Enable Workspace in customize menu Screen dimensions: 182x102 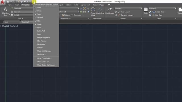pyautogui.click(x=46, y=54)
